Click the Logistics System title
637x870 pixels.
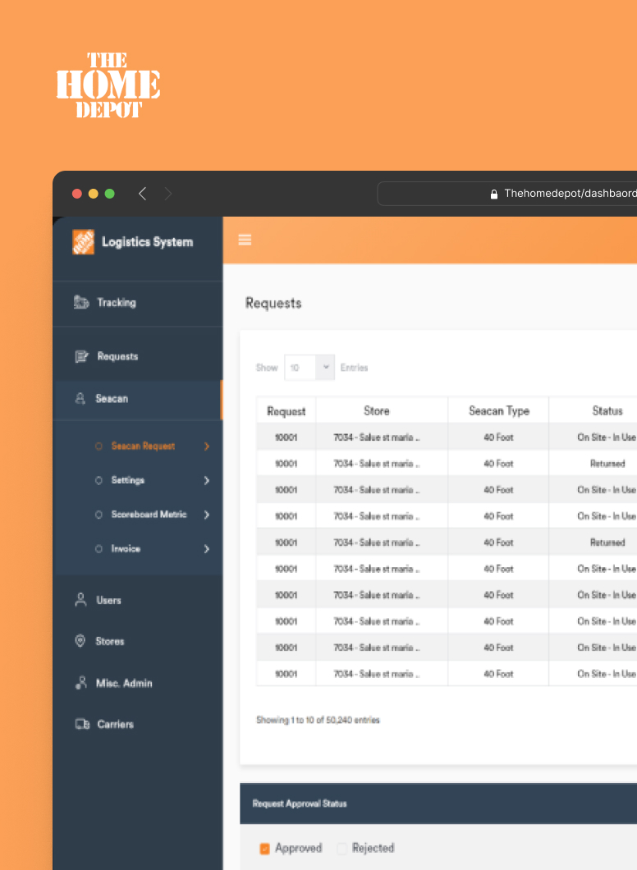[147, 242]
